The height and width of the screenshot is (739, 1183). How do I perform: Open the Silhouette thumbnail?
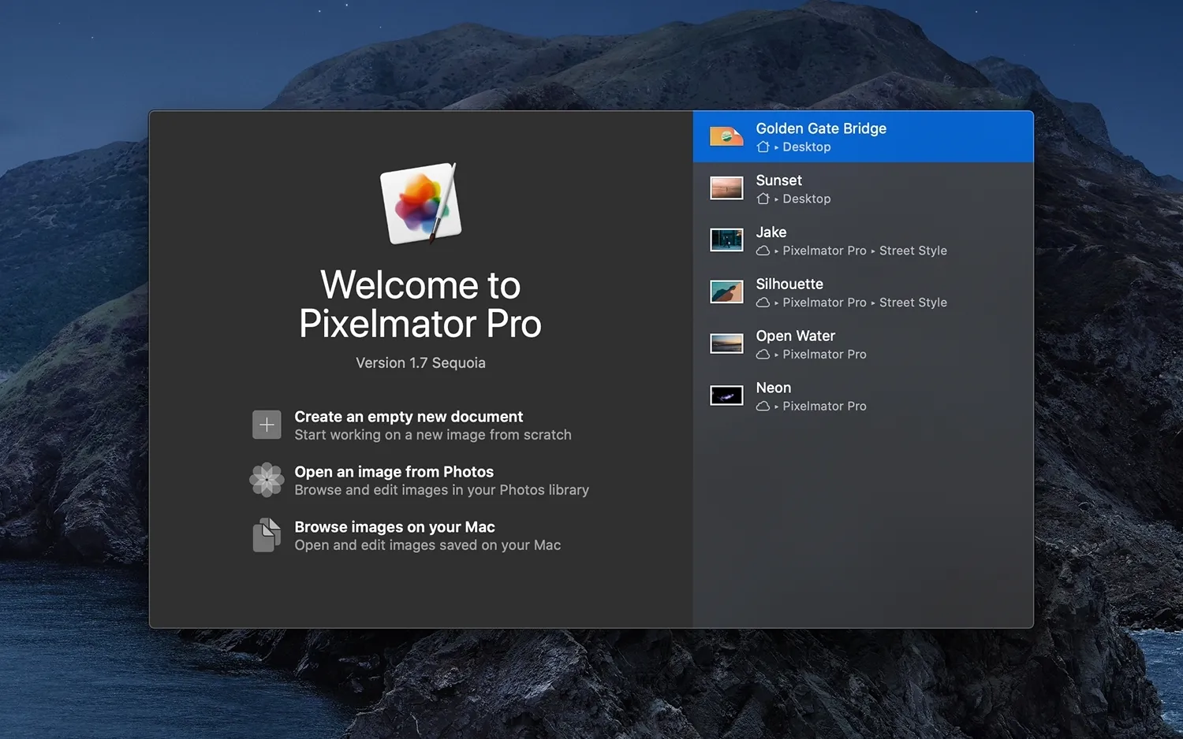pyautogui.click(x=726, y=292)
